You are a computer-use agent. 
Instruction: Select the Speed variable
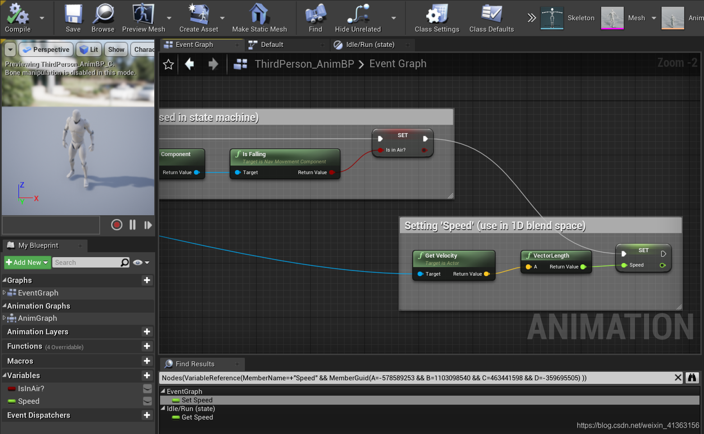(x=28, y=401)
